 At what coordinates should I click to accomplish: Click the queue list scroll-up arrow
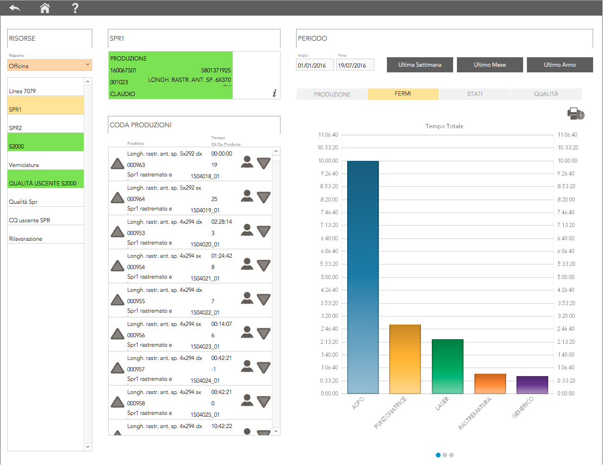click(x=276, y=151)
